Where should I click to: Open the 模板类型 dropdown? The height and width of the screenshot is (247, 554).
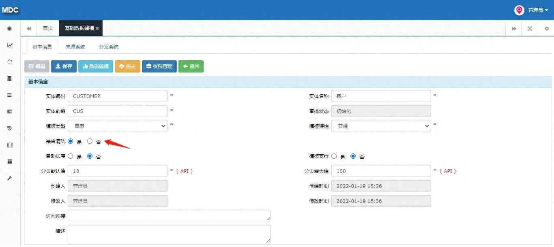coord(118,126)
